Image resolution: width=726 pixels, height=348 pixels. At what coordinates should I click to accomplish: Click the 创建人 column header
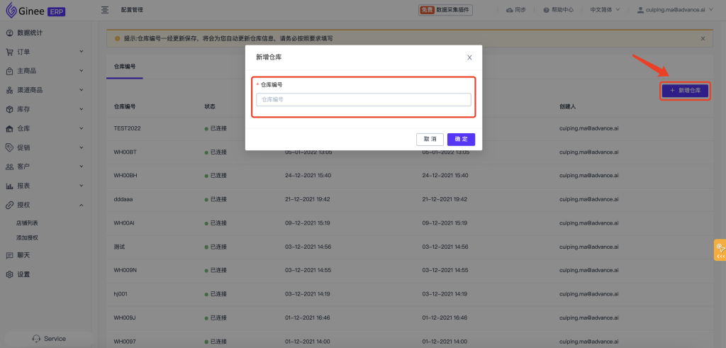pos(568,106)
